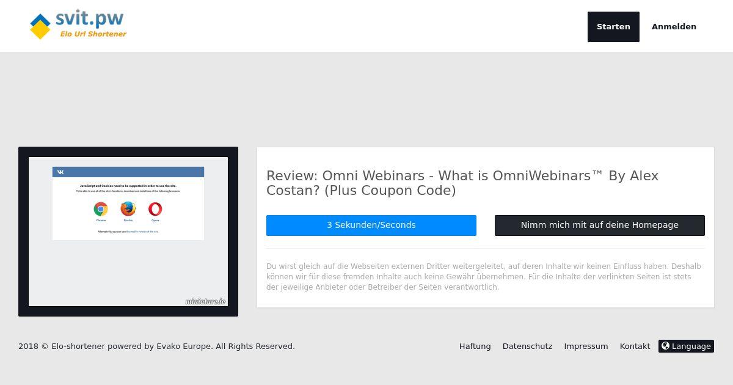Screen dimensions: 733x385
Task: Click the svit.pw diamond logo icon
Action: (x=40, y=26)
